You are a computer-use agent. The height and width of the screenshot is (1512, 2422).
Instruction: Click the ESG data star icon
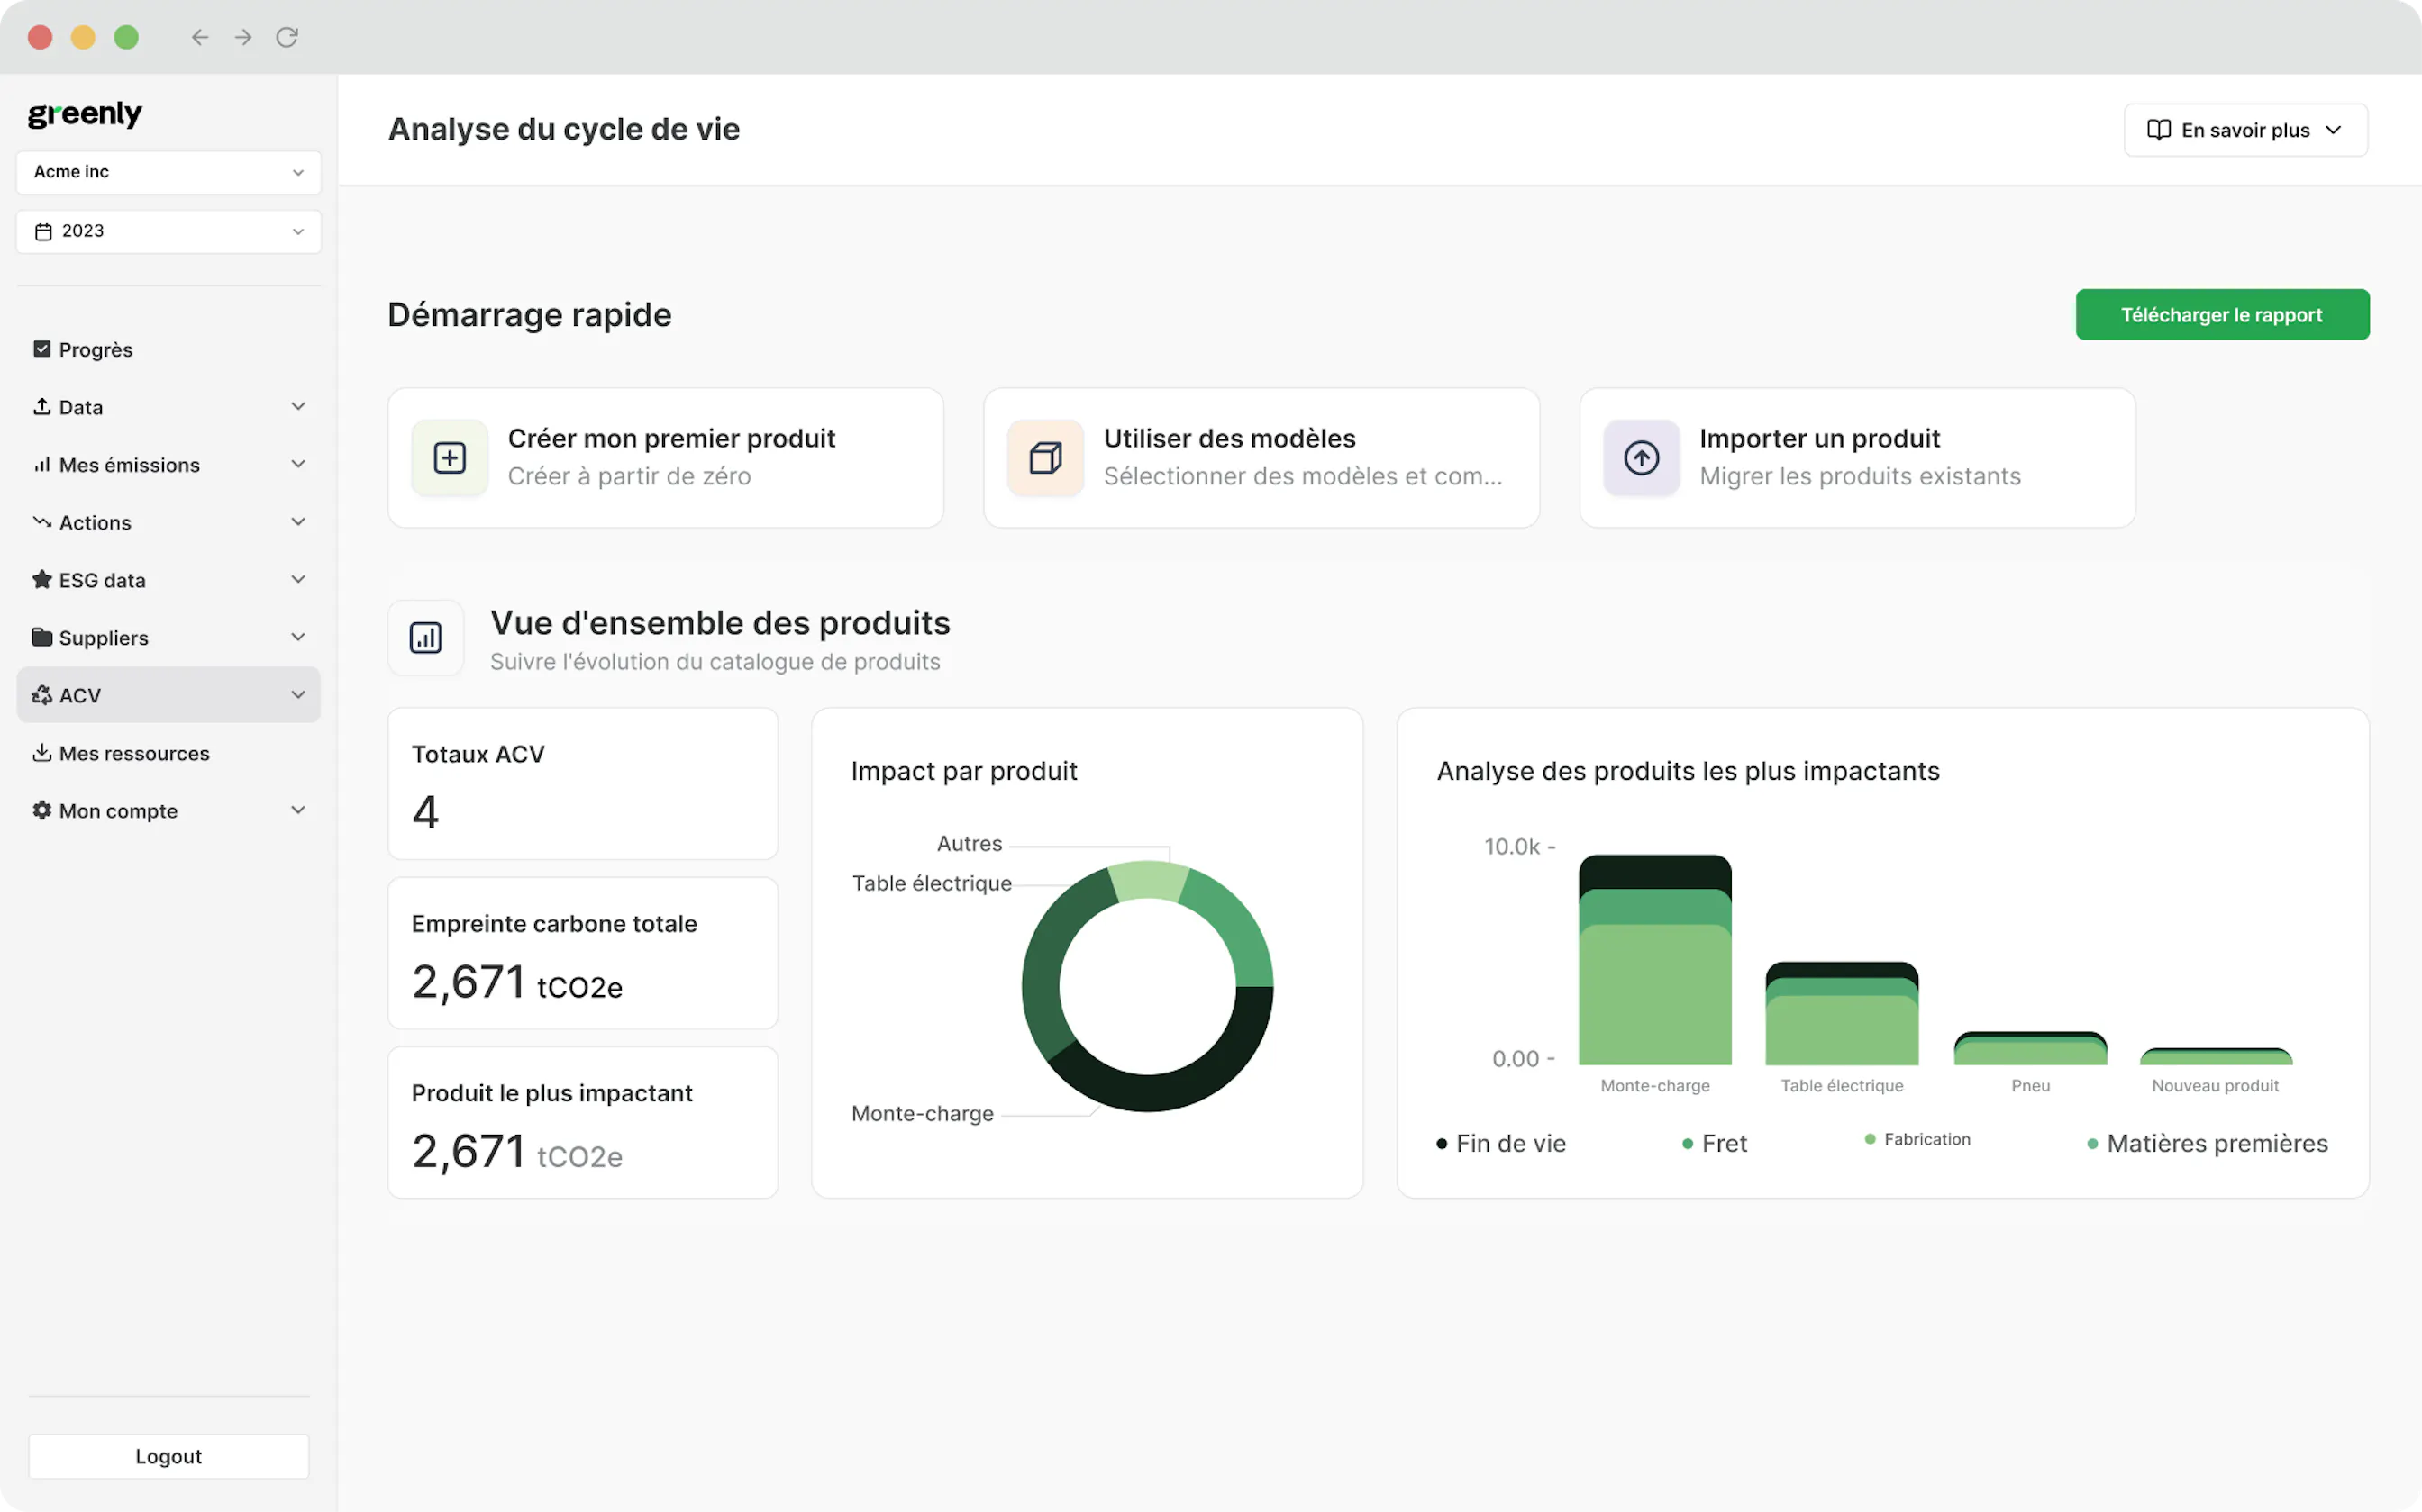pyautogui.click(x=42, y=579)
